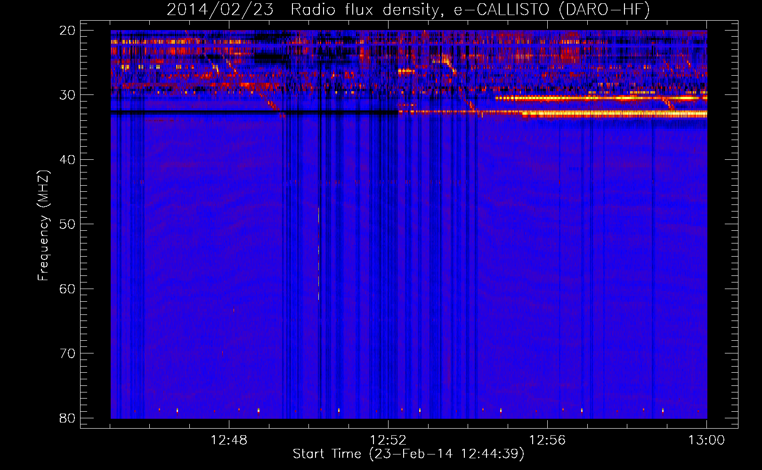Click the time tick label '12:48'
The image size is (762, 470).
[229, 440]
